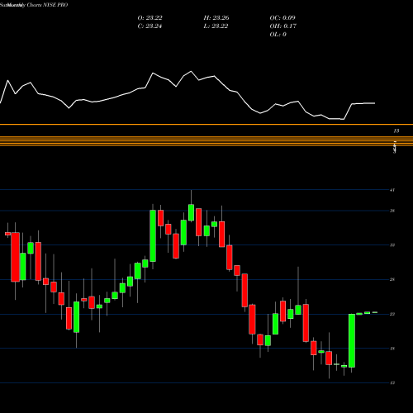Click the 'OH: 0.17' reading

click(283, 26)
